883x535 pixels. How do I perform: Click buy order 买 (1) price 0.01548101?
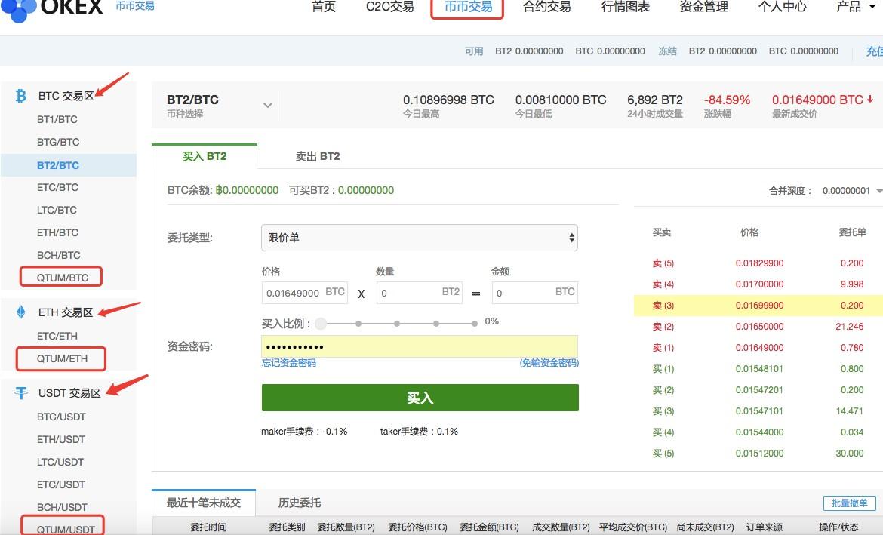[760, 369]
